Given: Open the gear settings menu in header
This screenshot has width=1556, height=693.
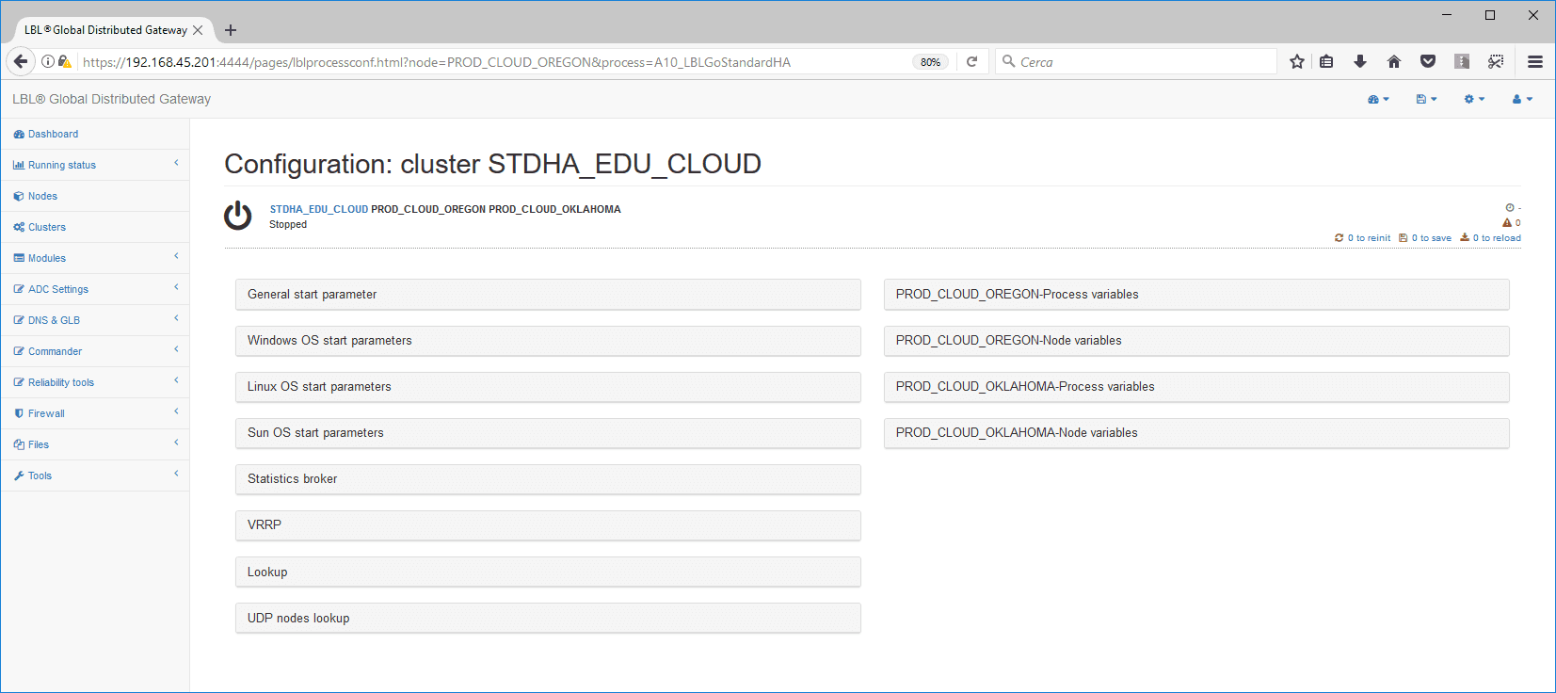Looking at the screenshot, I should point(1474,99).
